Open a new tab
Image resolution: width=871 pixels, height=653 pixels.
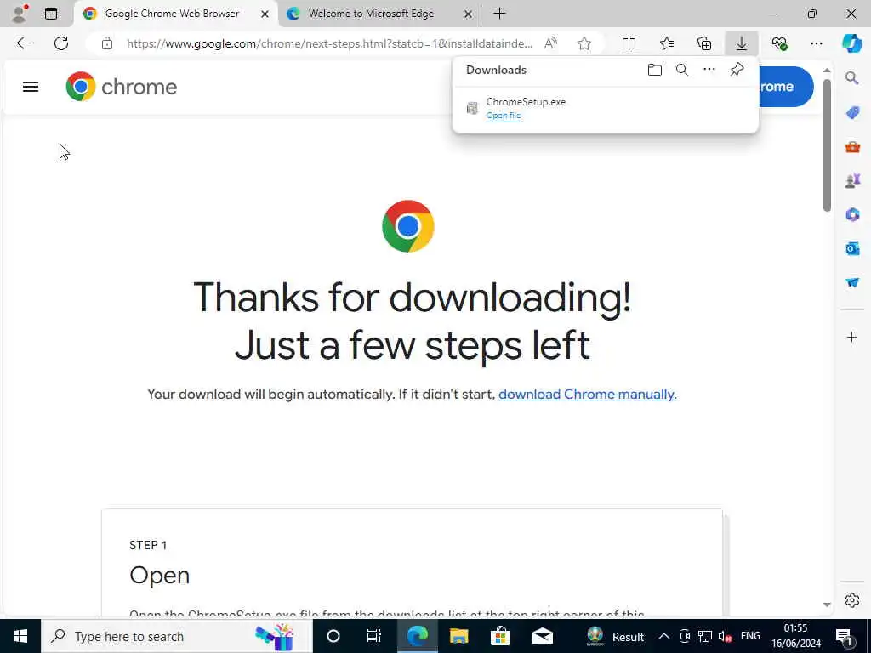499,14
